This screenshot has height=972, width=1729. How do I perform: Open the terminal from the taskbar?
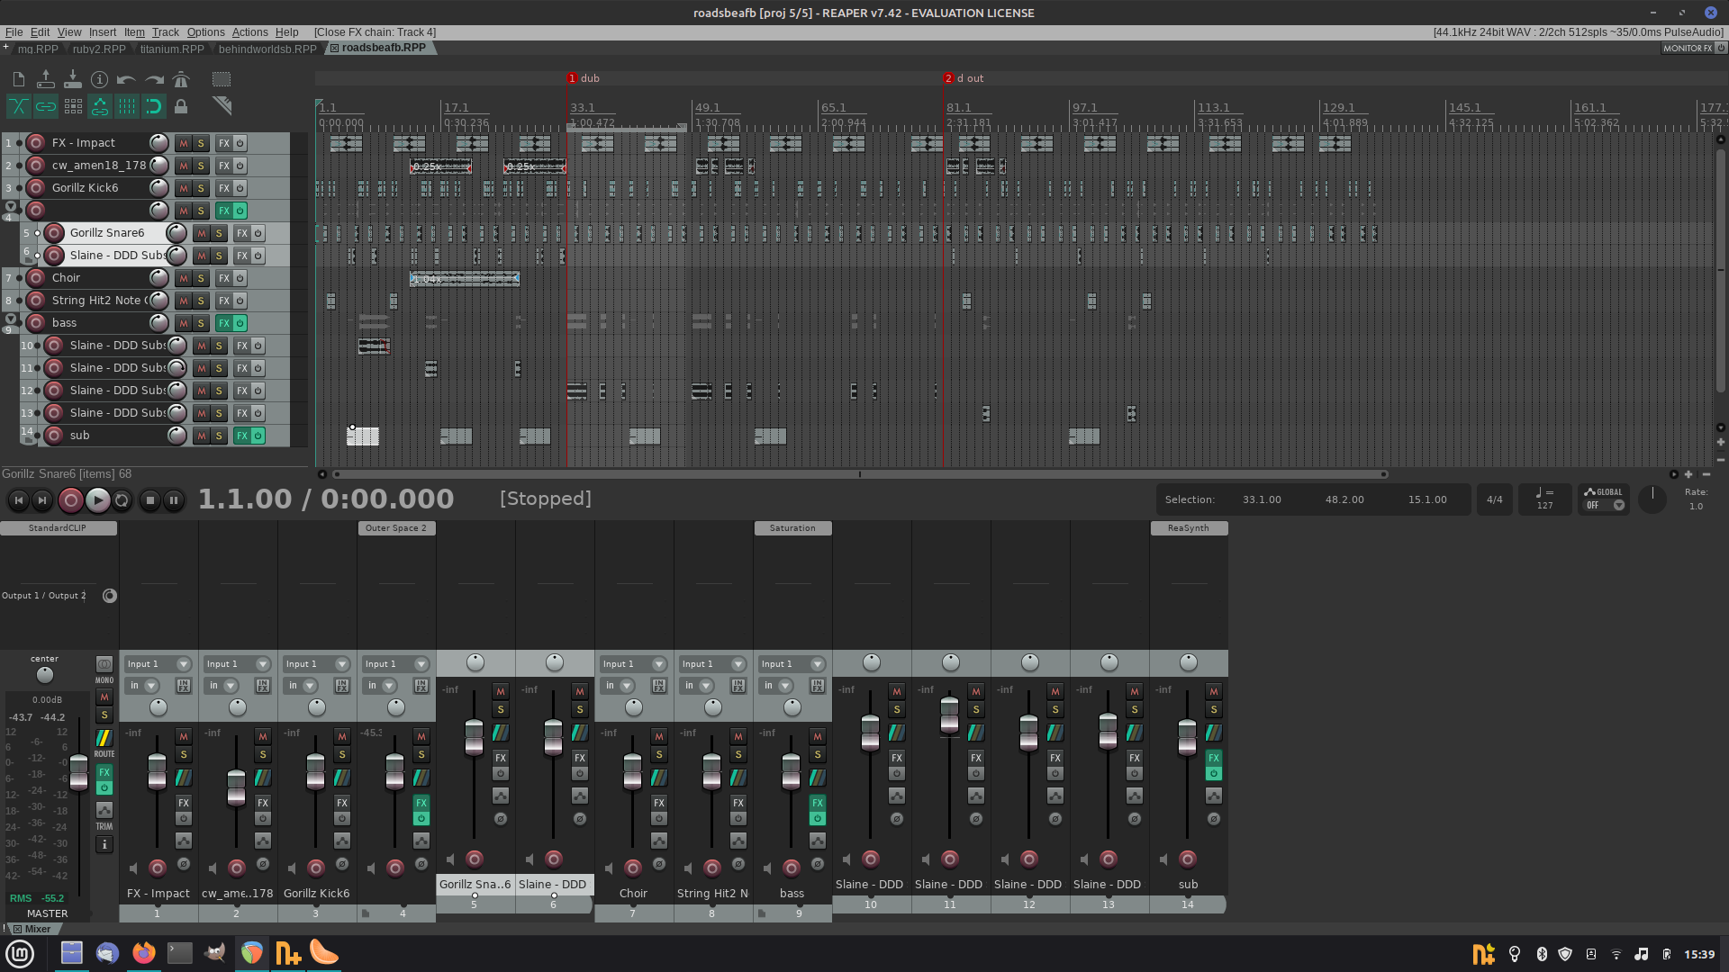[180, 953]
